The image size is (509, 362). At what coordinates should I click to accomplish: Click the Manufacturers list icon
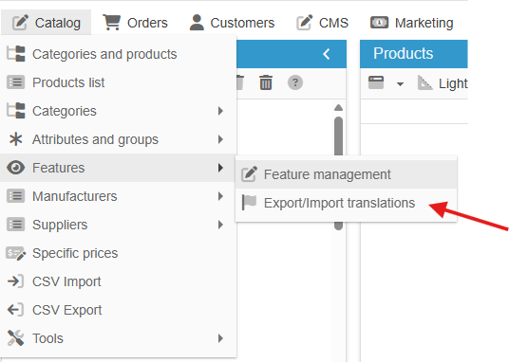(x=15, y=196)
